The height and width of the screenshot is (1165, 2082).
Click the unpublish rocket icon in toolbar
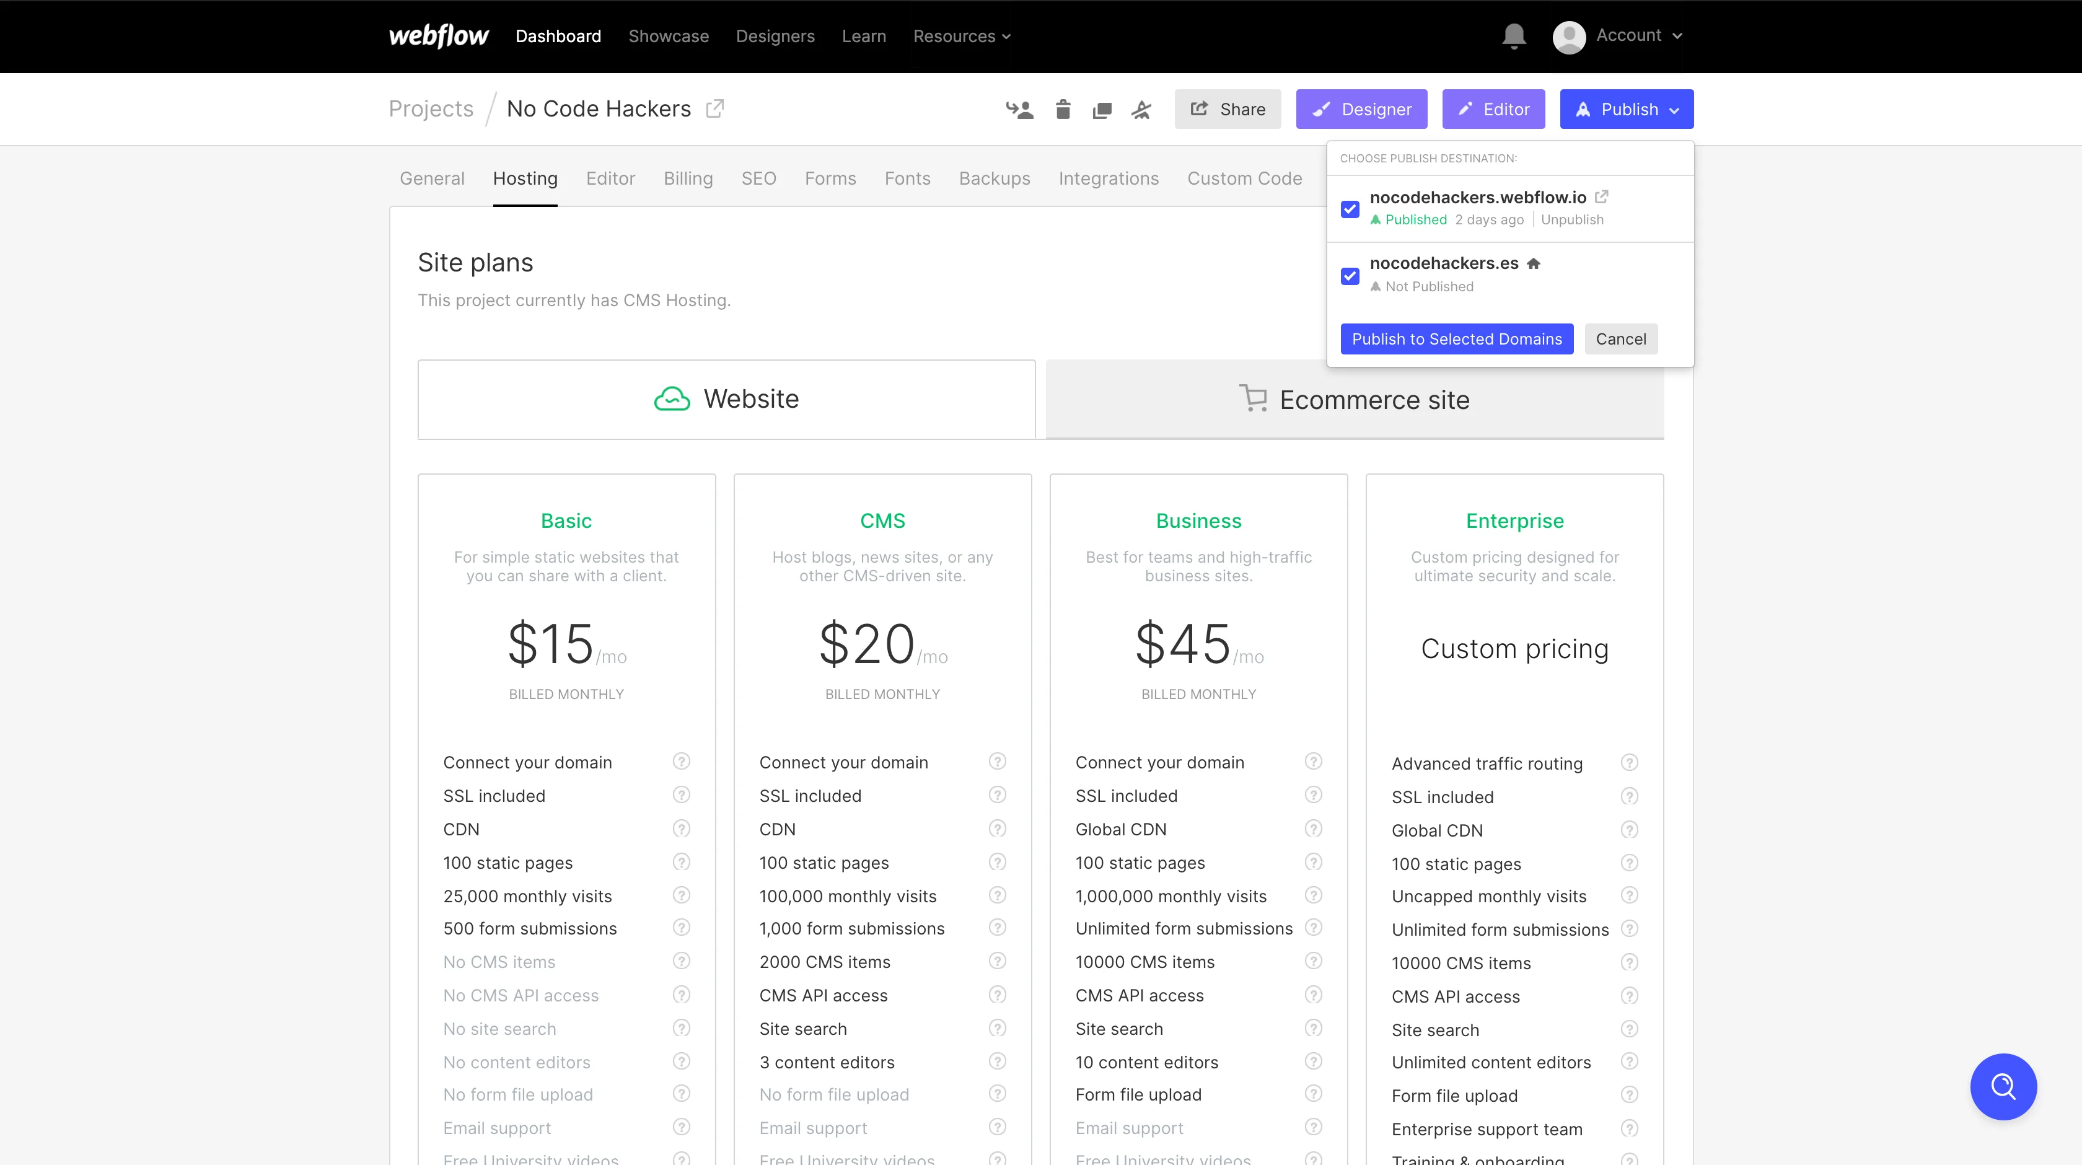(x=1141, y=109)
